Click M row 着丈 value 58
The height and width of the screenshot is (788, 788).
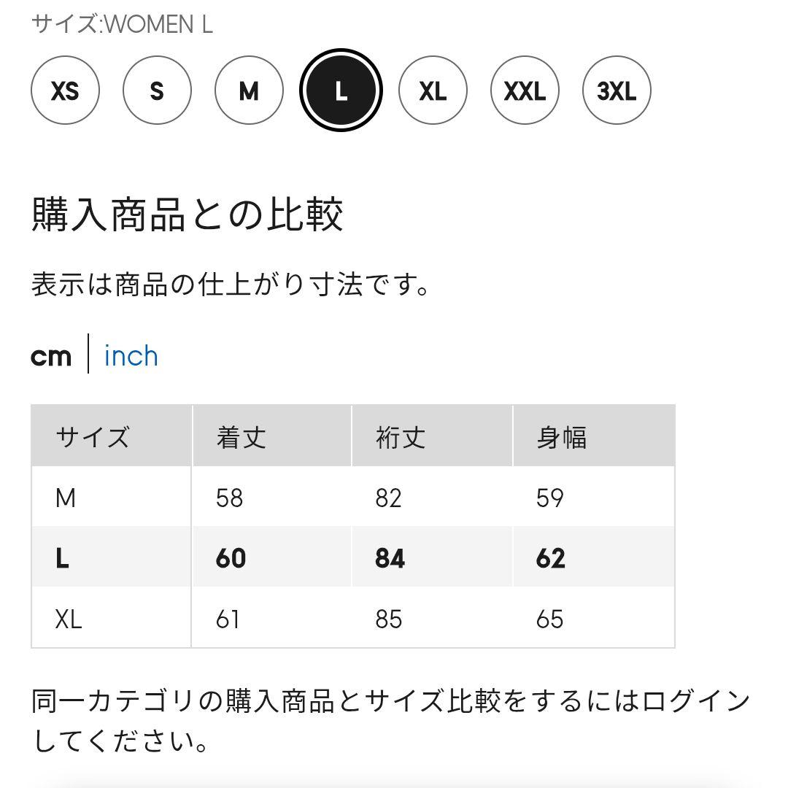click(229, 498)
